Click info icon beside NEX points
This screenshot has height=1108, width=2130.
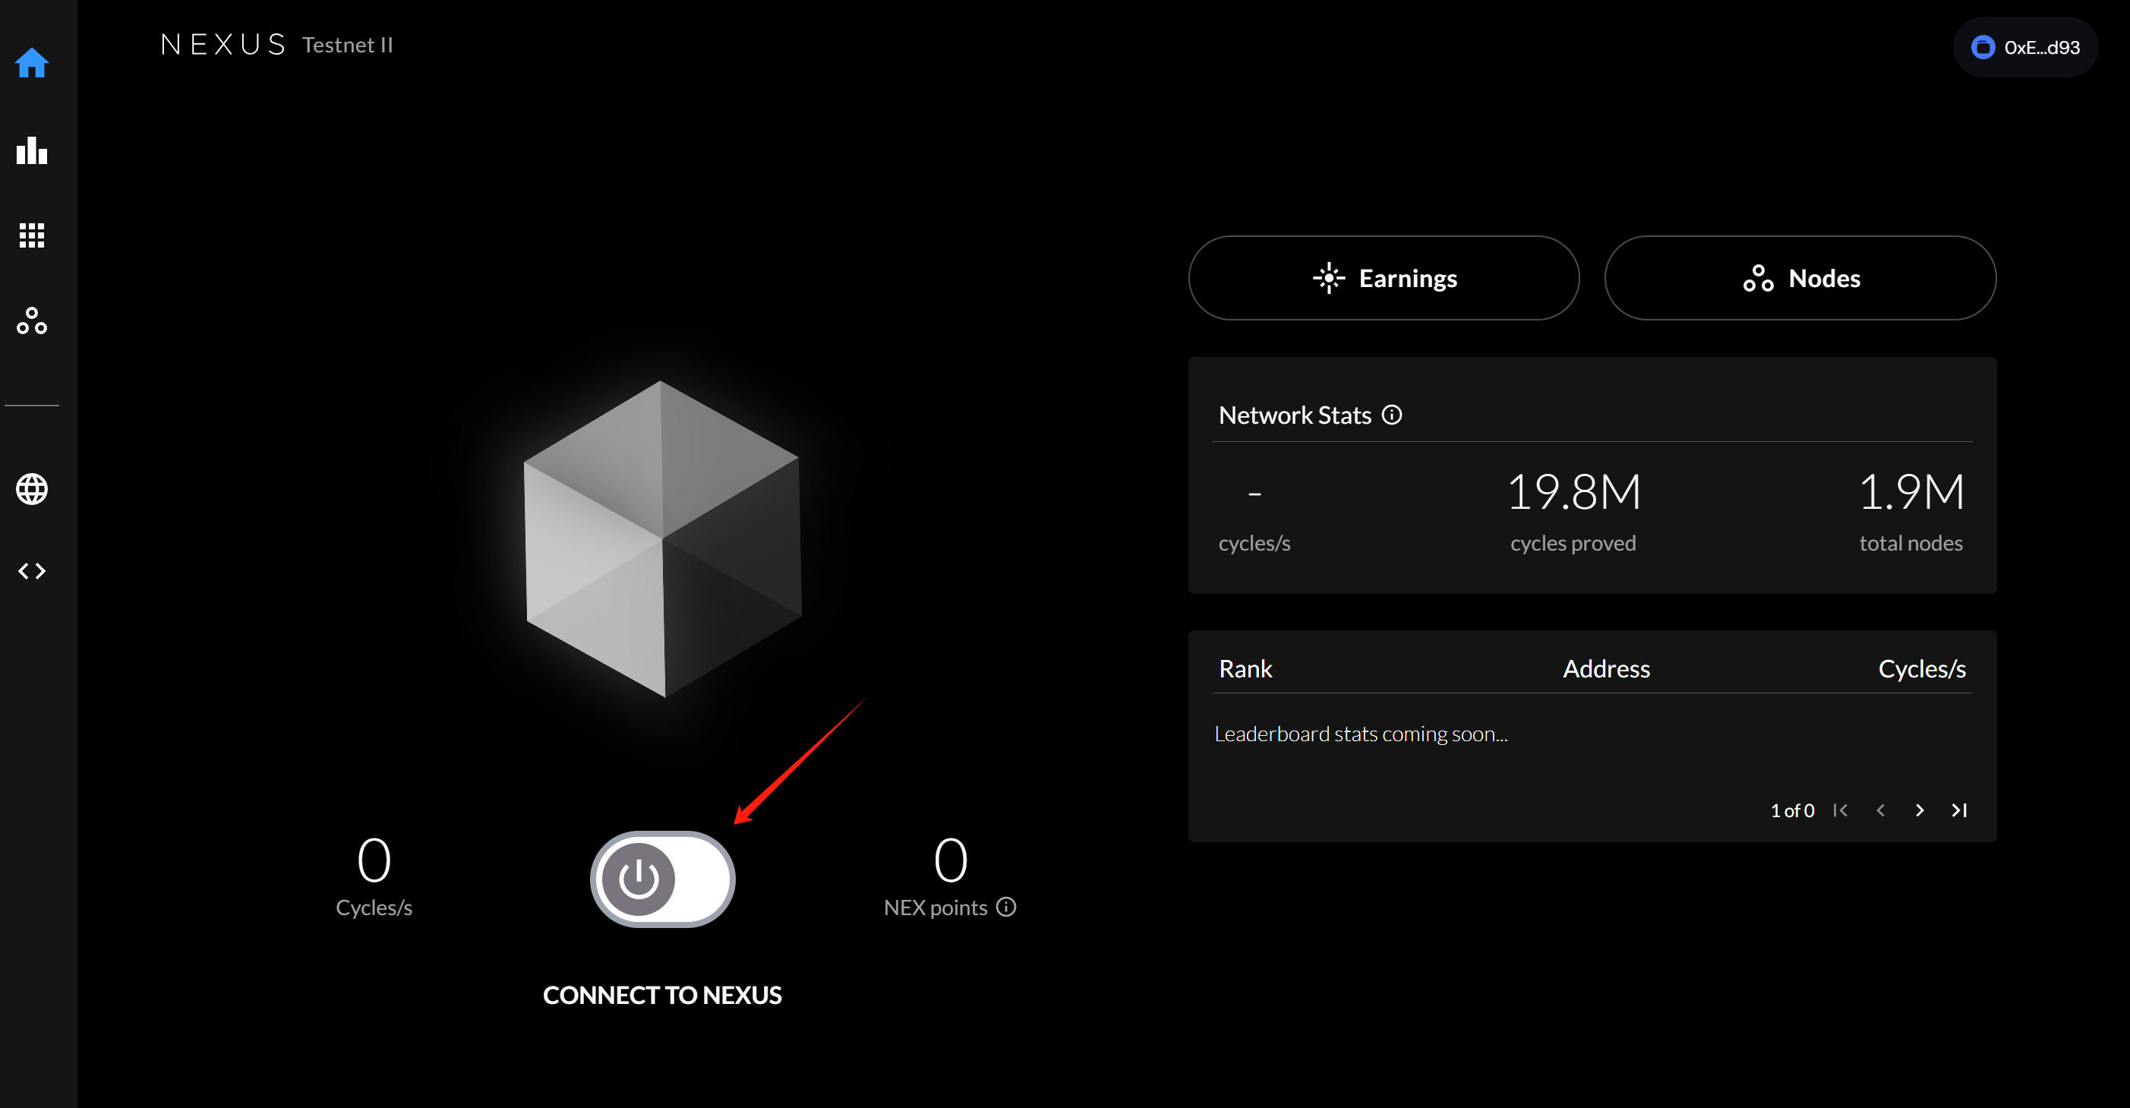point(1006,907)
